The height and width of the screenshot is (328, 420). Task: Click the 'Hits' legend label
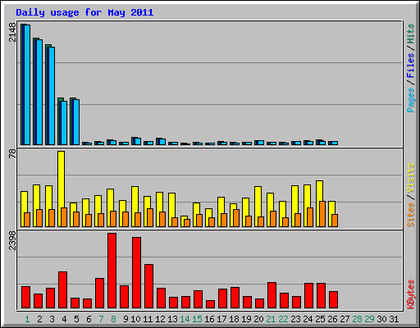pyautogui.click(x=410, y=34)
